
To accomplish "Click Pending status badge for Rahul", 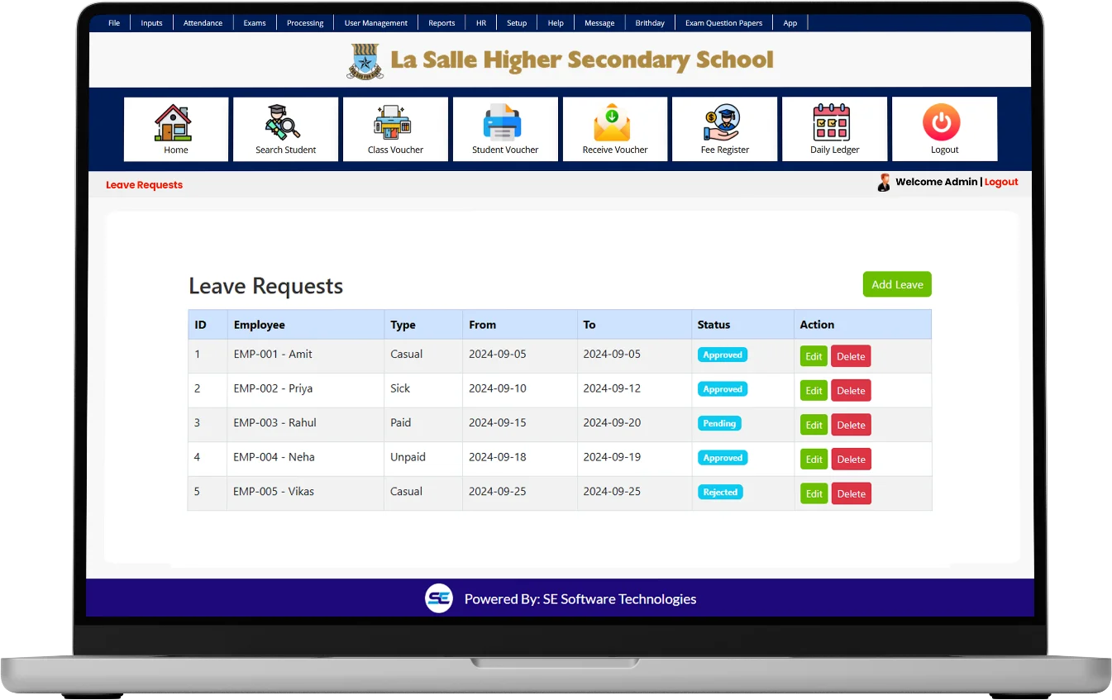I will coord(719,423).
